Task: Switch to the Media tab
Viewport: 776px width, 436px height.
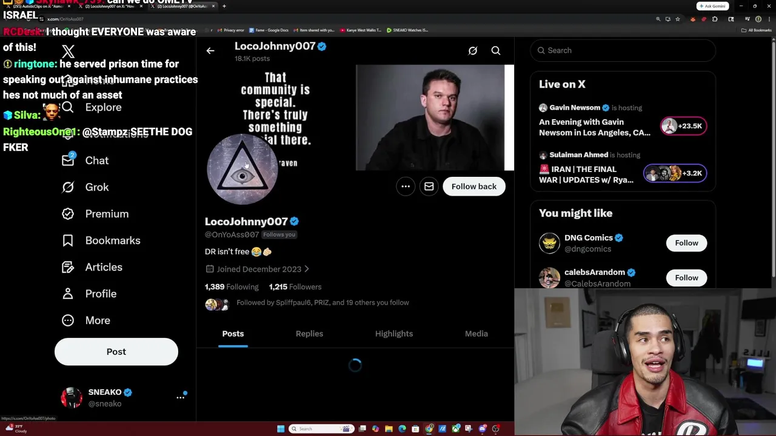Action: point(477,334)
